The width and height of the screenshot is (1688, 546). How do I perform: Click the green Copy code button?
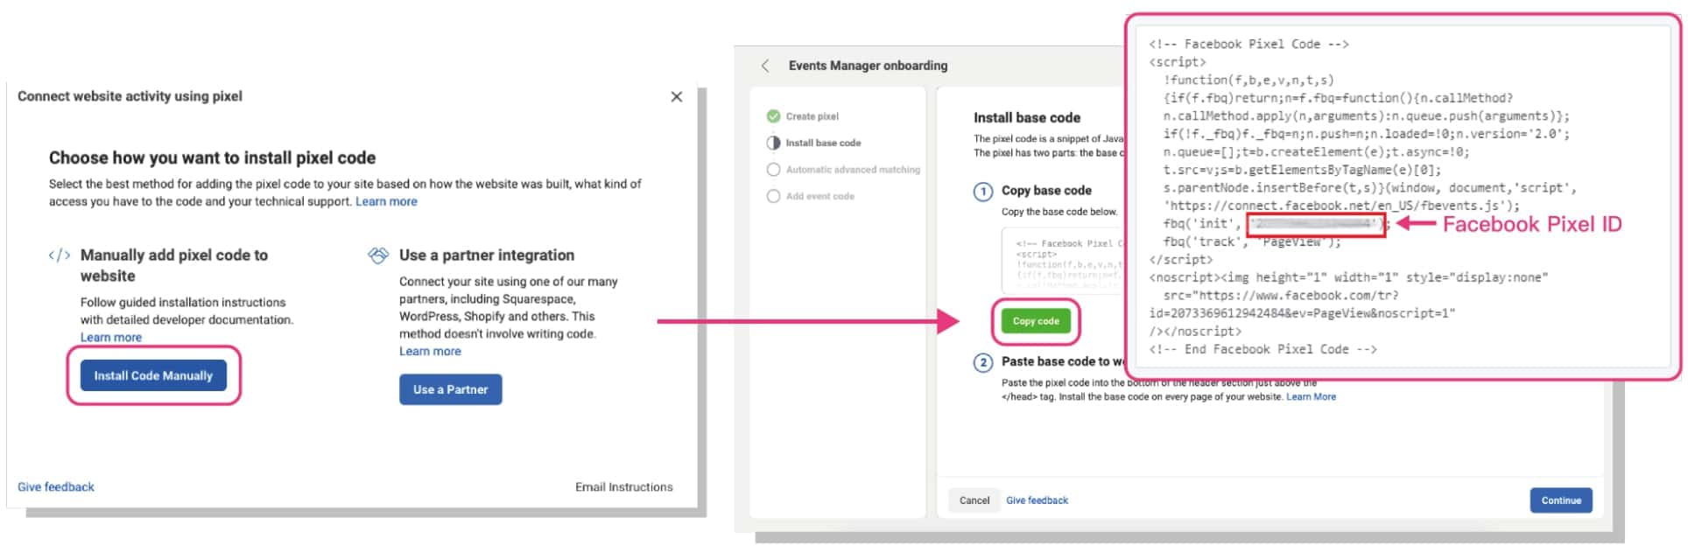[1036, 321]
